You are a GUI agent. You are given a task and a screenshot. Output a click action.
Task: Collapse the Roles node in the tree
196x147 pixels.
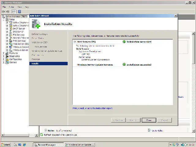coord(3,20)
